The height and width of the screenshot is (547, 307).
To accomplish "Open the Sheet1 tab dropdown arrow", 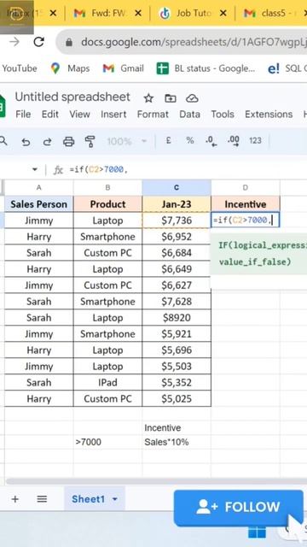I will (115, 499).
